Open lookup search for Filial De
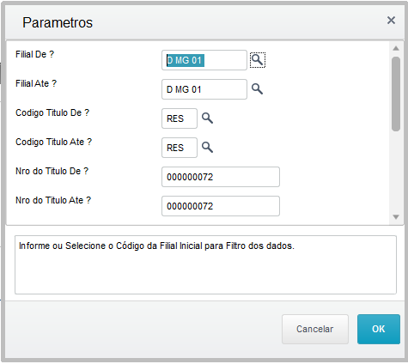 click(258, 60)
